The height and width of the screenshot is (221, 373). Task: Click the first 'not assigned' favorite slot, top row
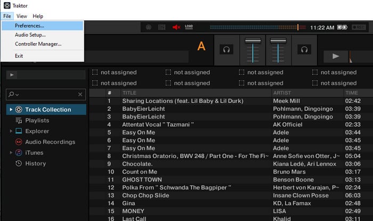(x=115, y=72)
